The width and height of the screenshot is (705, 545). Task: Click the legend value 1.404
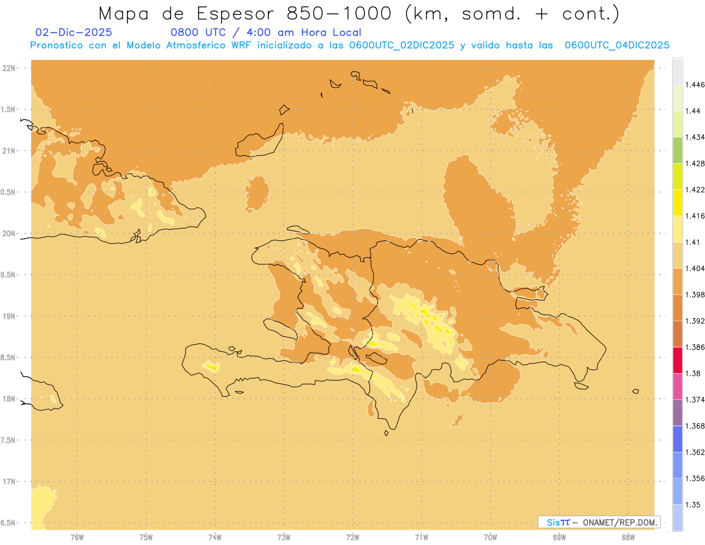click(695, 268)
